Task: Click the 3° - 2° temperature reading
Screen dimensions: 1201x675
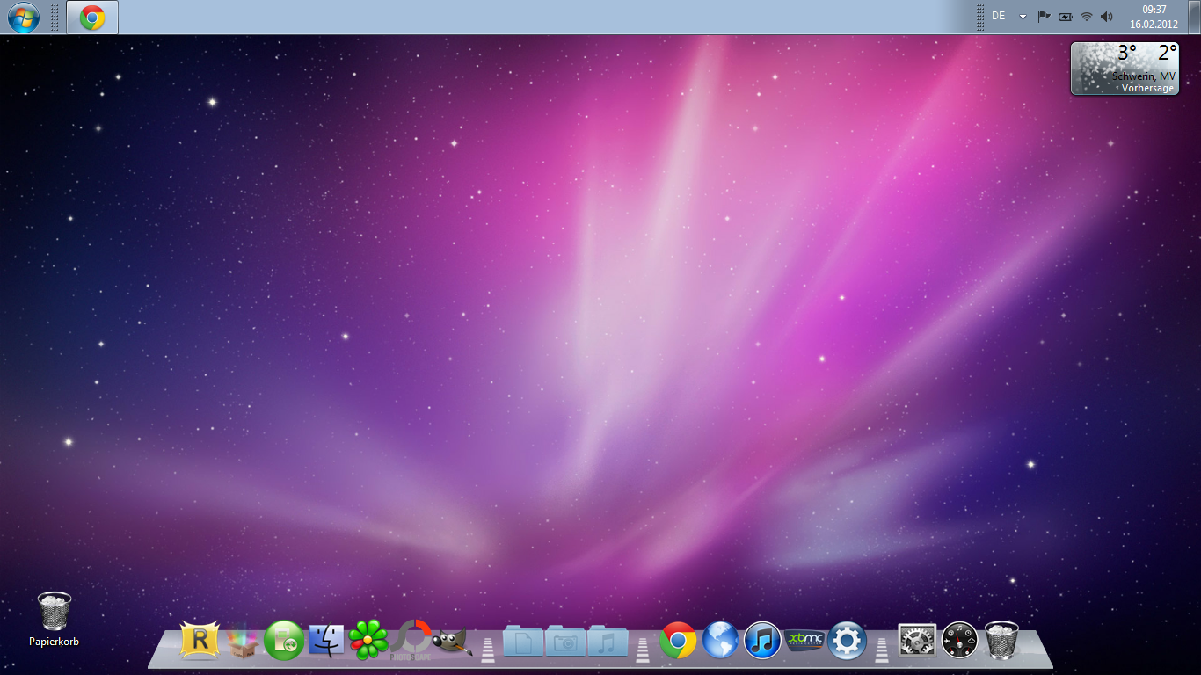Action: tap(1147, 54)
